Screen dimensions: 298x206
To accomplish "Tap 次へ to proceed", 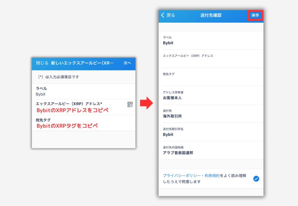I will pyautogui.click(x=127, y=63).
